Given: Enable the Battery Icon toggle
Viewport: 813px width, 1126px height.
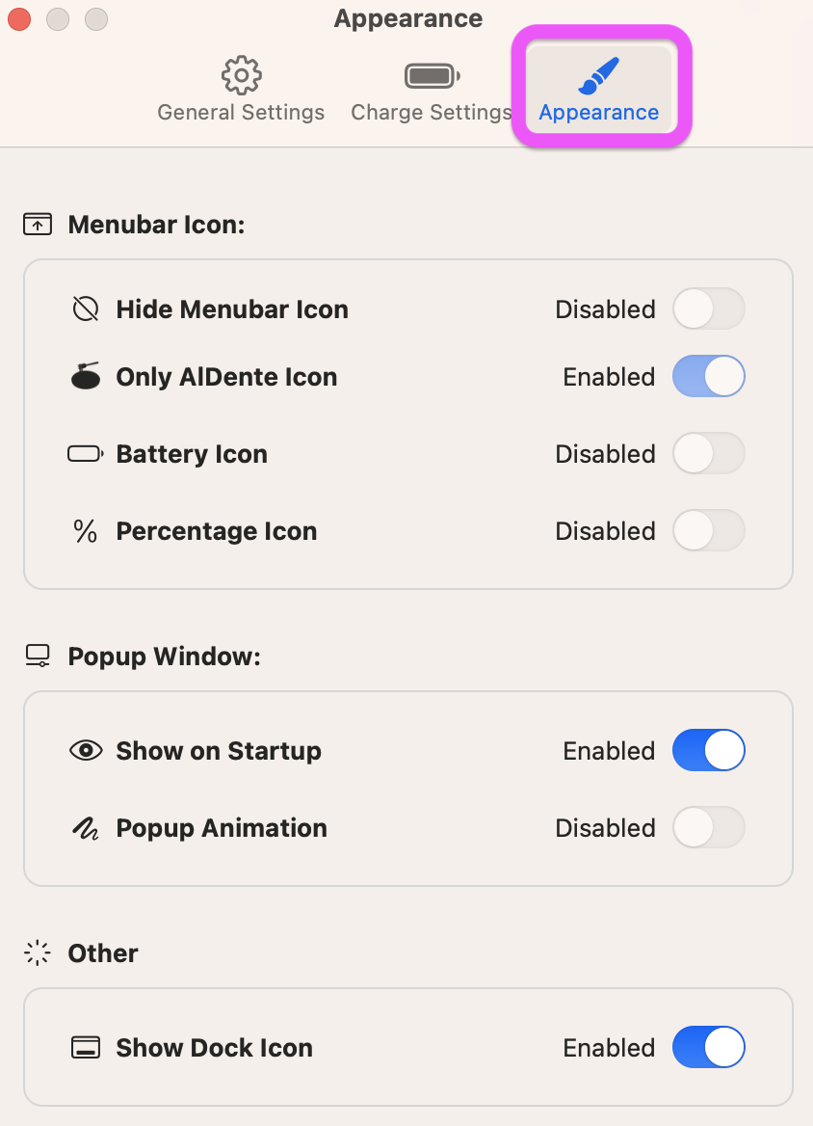Looking at the screenshot, I should 709,454.
